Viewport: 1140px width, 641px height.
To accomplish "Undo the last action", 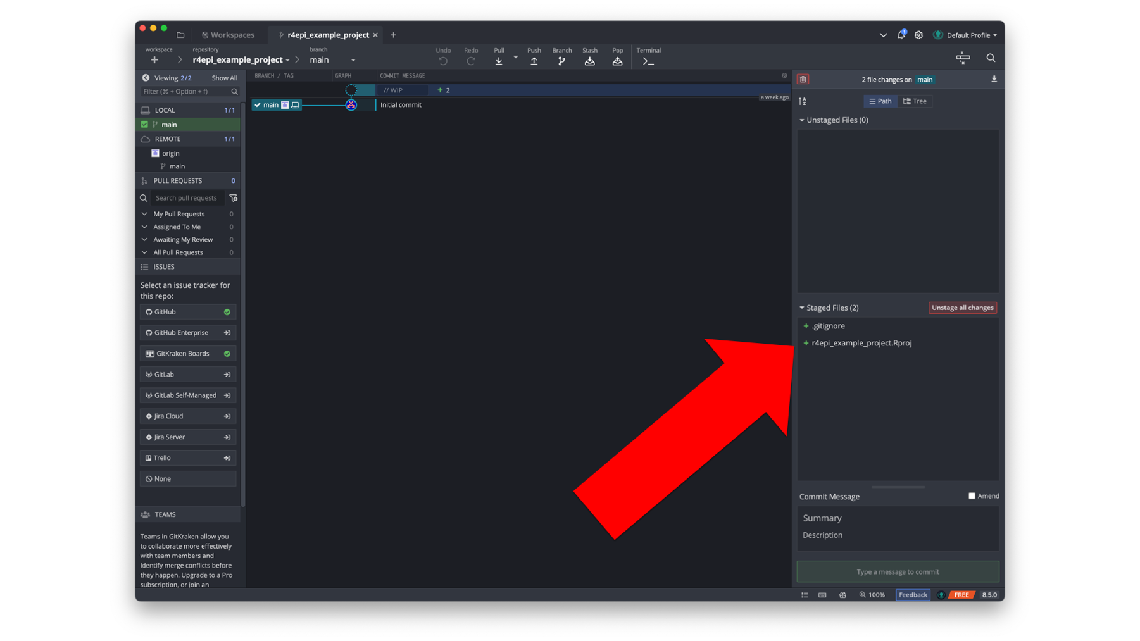I will (x=443, y=56).
